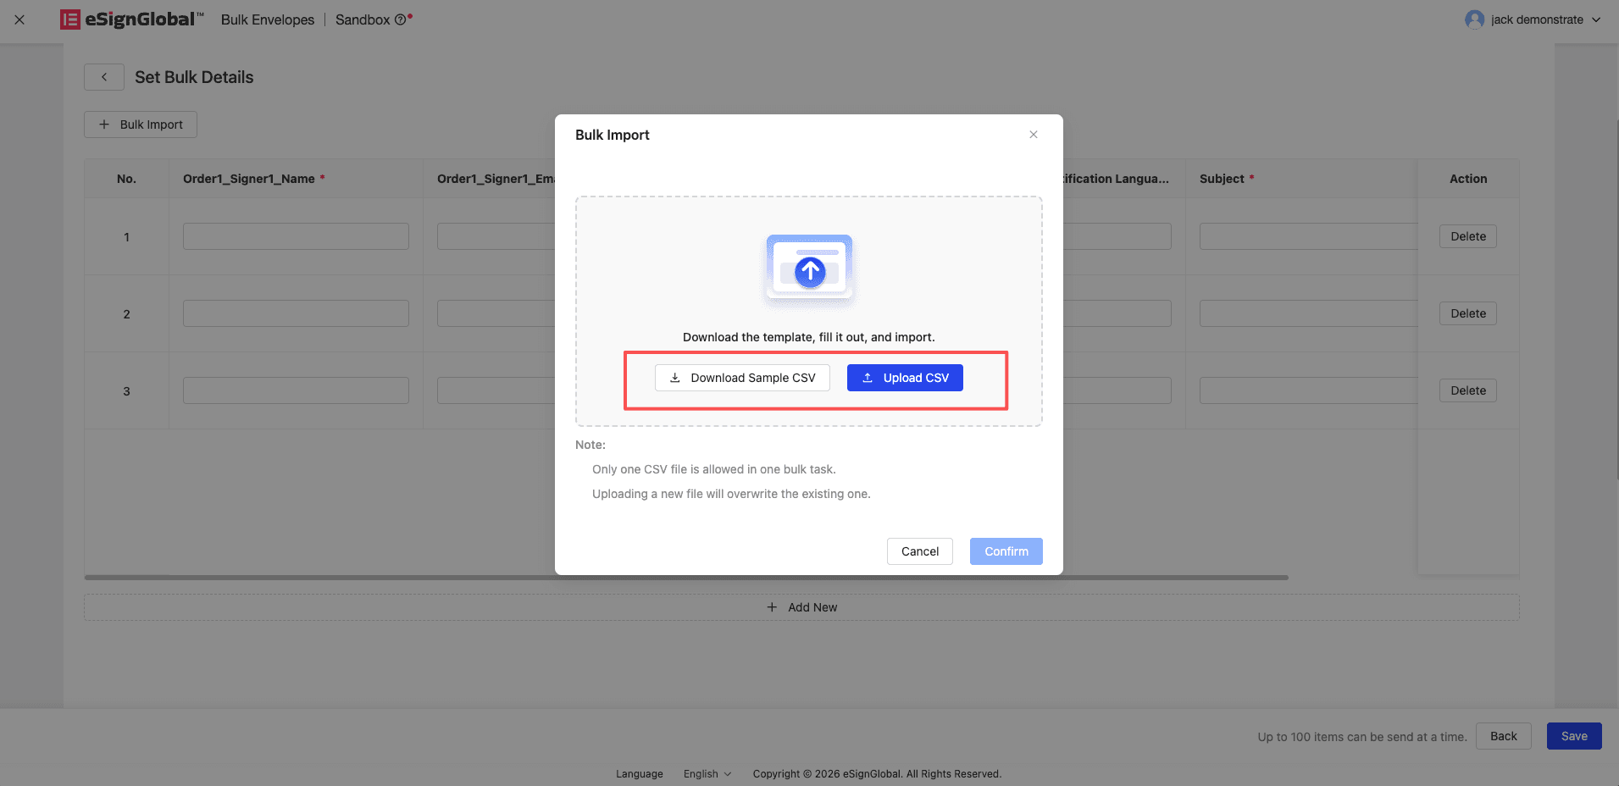Viewport: 1619px width, 786px height.
Task: Click the Sandbox help question-mark icon
Action: [400, 20]
